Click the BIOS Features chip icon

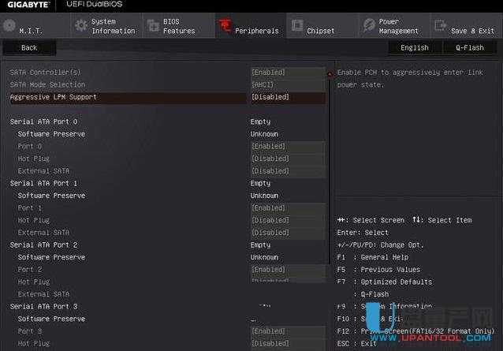tap(152, 25)
